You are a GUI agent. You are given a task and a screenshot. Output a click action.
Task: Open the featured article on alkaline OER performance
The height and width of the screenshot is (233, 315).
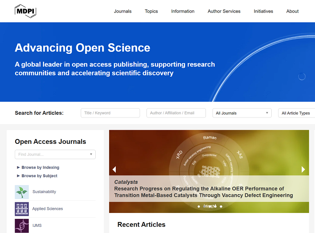click(204, 192)
